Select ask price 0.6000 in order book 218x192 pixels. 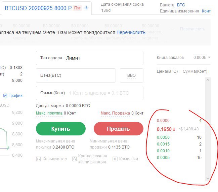[x=163, y=121]
